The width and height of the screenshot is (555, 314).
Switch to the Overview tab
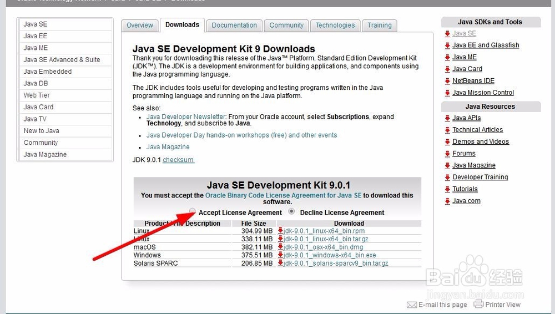140,26
